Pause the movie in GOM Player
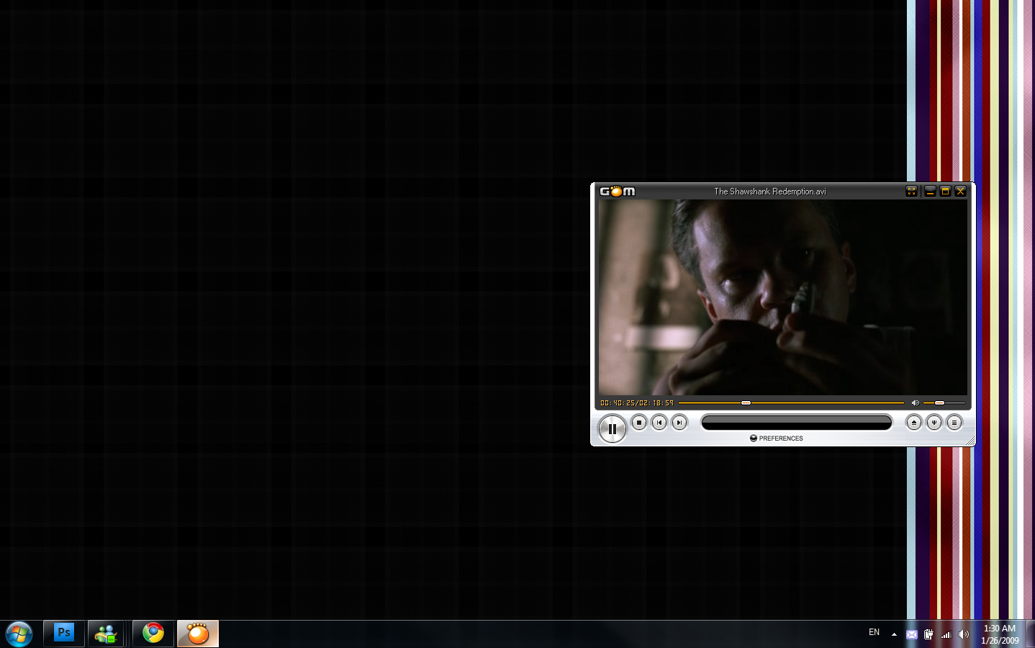Screen dimensions: 1035x648 coord(612,428)
